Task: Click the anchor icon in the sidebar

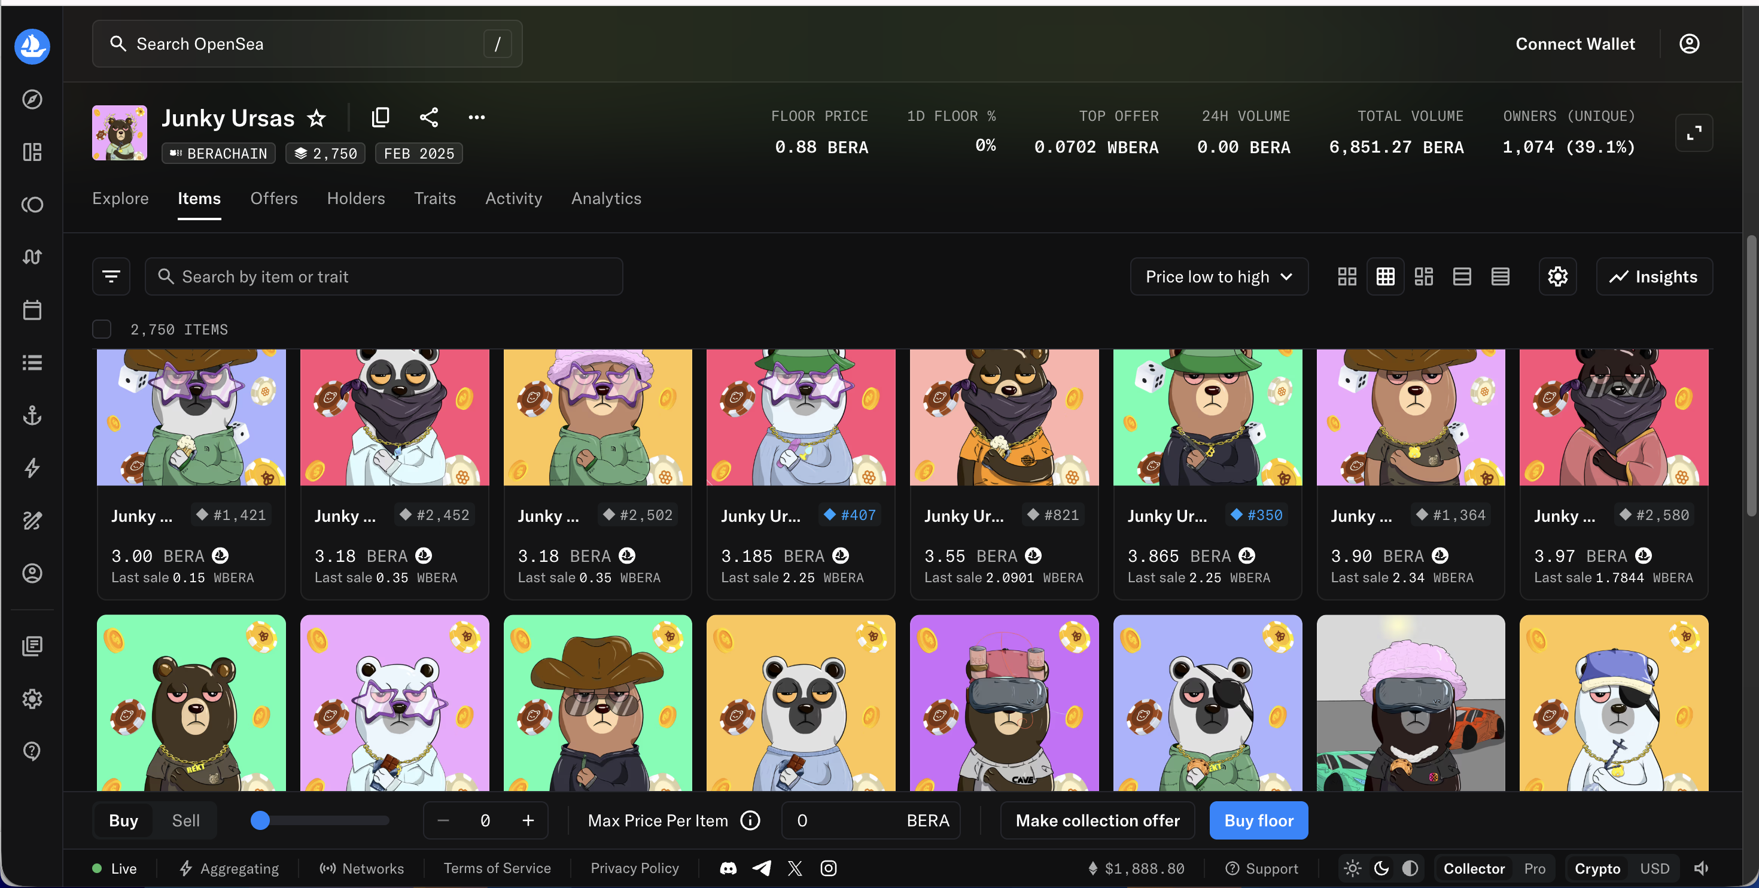Action: pyautogui.click(x=32, y=415)
